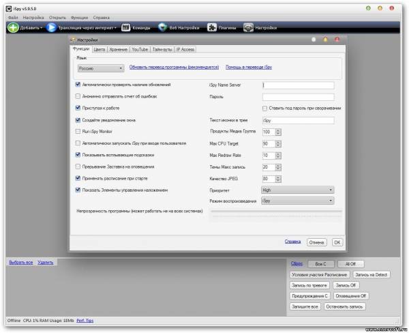Open playback mode dropdown set to iSpy

pos(298,201)
